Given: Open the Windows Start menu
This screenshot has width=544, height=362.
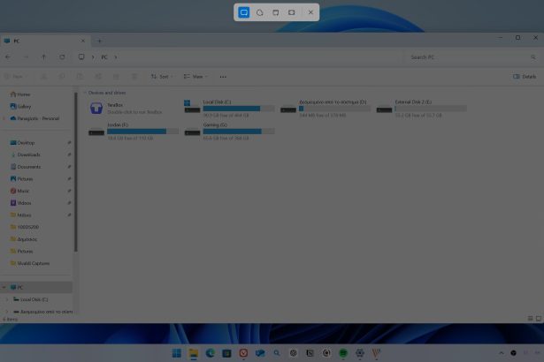Looking at the screenshot, I should click(177, 353).
